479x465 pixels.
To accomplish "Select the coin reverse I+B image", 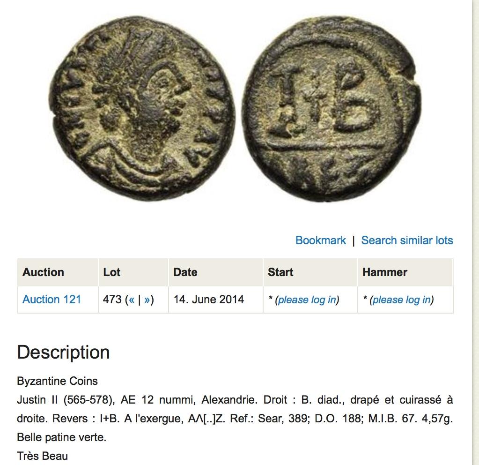I will coord(332,109).
